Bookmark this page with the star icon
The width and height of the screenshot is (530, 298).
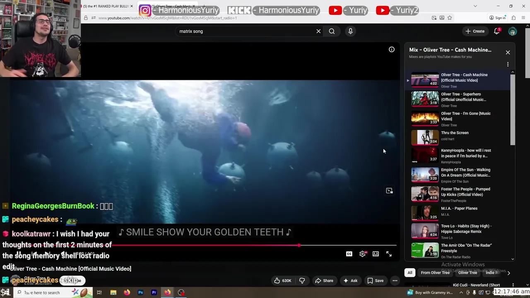click(x=450, y=18)
